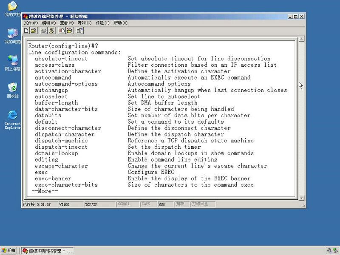The width and height of the screenshot is (340, 255).
Task: Click the NUM status indicator
Action: [x=166, y=204]
